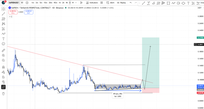This screenshot has height=109, width=204.
Task: Open the compare or add symbol plus icon
Action: tap(27, 3)
